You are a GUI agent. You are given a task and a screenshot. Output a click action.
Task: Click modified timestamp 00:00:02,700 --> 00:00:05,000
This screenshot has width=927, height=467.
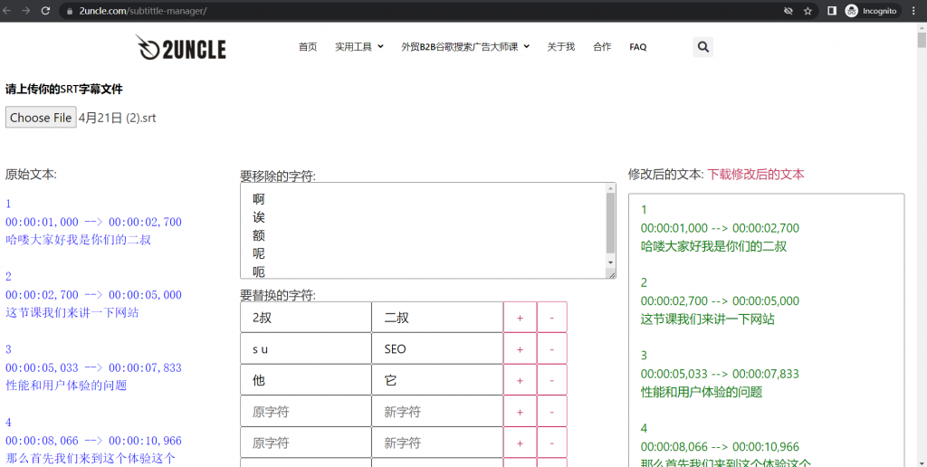[x=720, y=300]
